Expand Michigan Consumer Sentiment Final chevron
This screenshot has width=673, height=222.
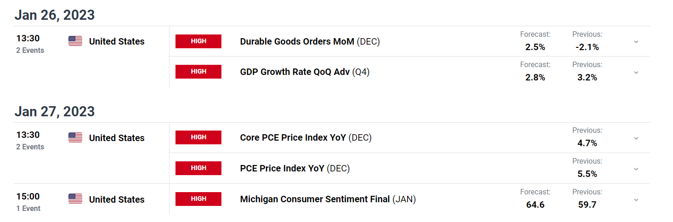(x=636, y=200)
